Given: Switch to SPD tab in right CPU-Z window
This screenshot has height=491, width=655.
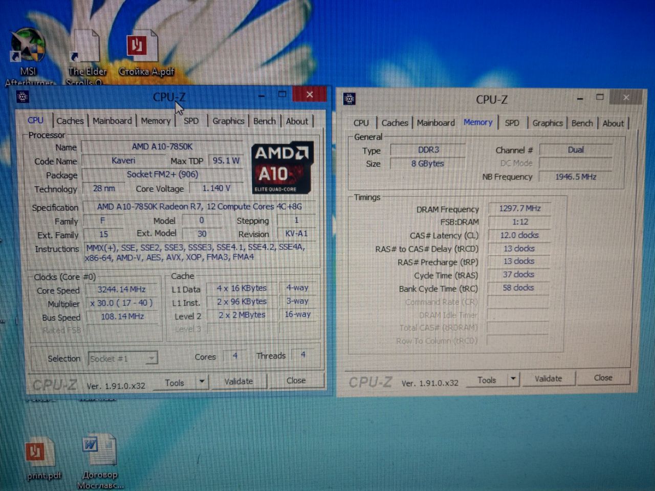Looking at the screenshot, I should [512, 123].
